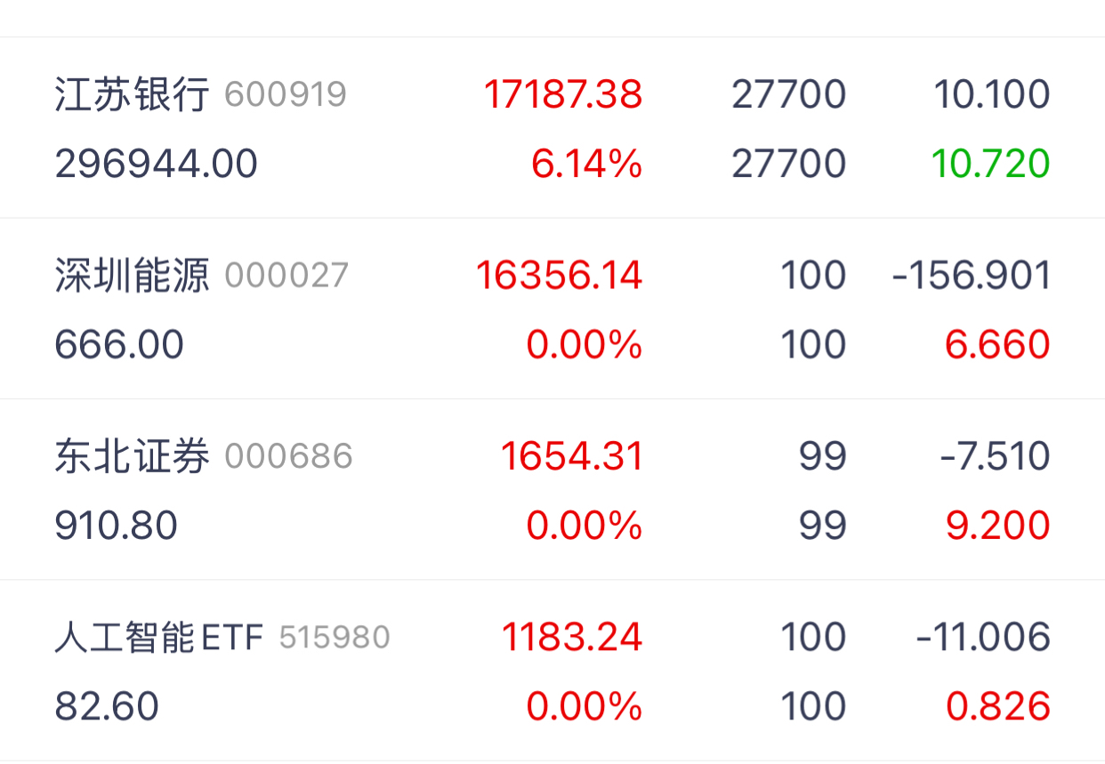Select the 6.14% gain percentage
Viewport: 1105px width, 764px height.
tap(587, 165)
